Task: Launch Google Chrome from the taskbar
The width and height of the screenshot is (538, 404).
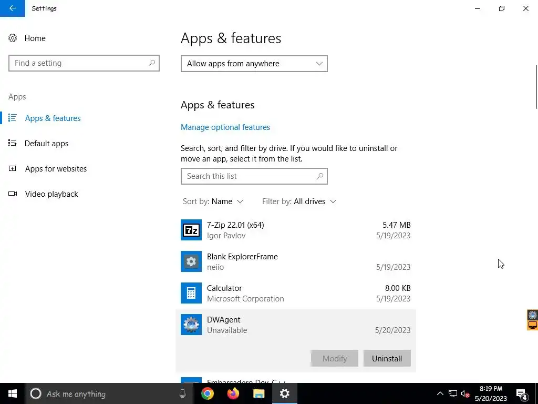Action: (207, 393)
